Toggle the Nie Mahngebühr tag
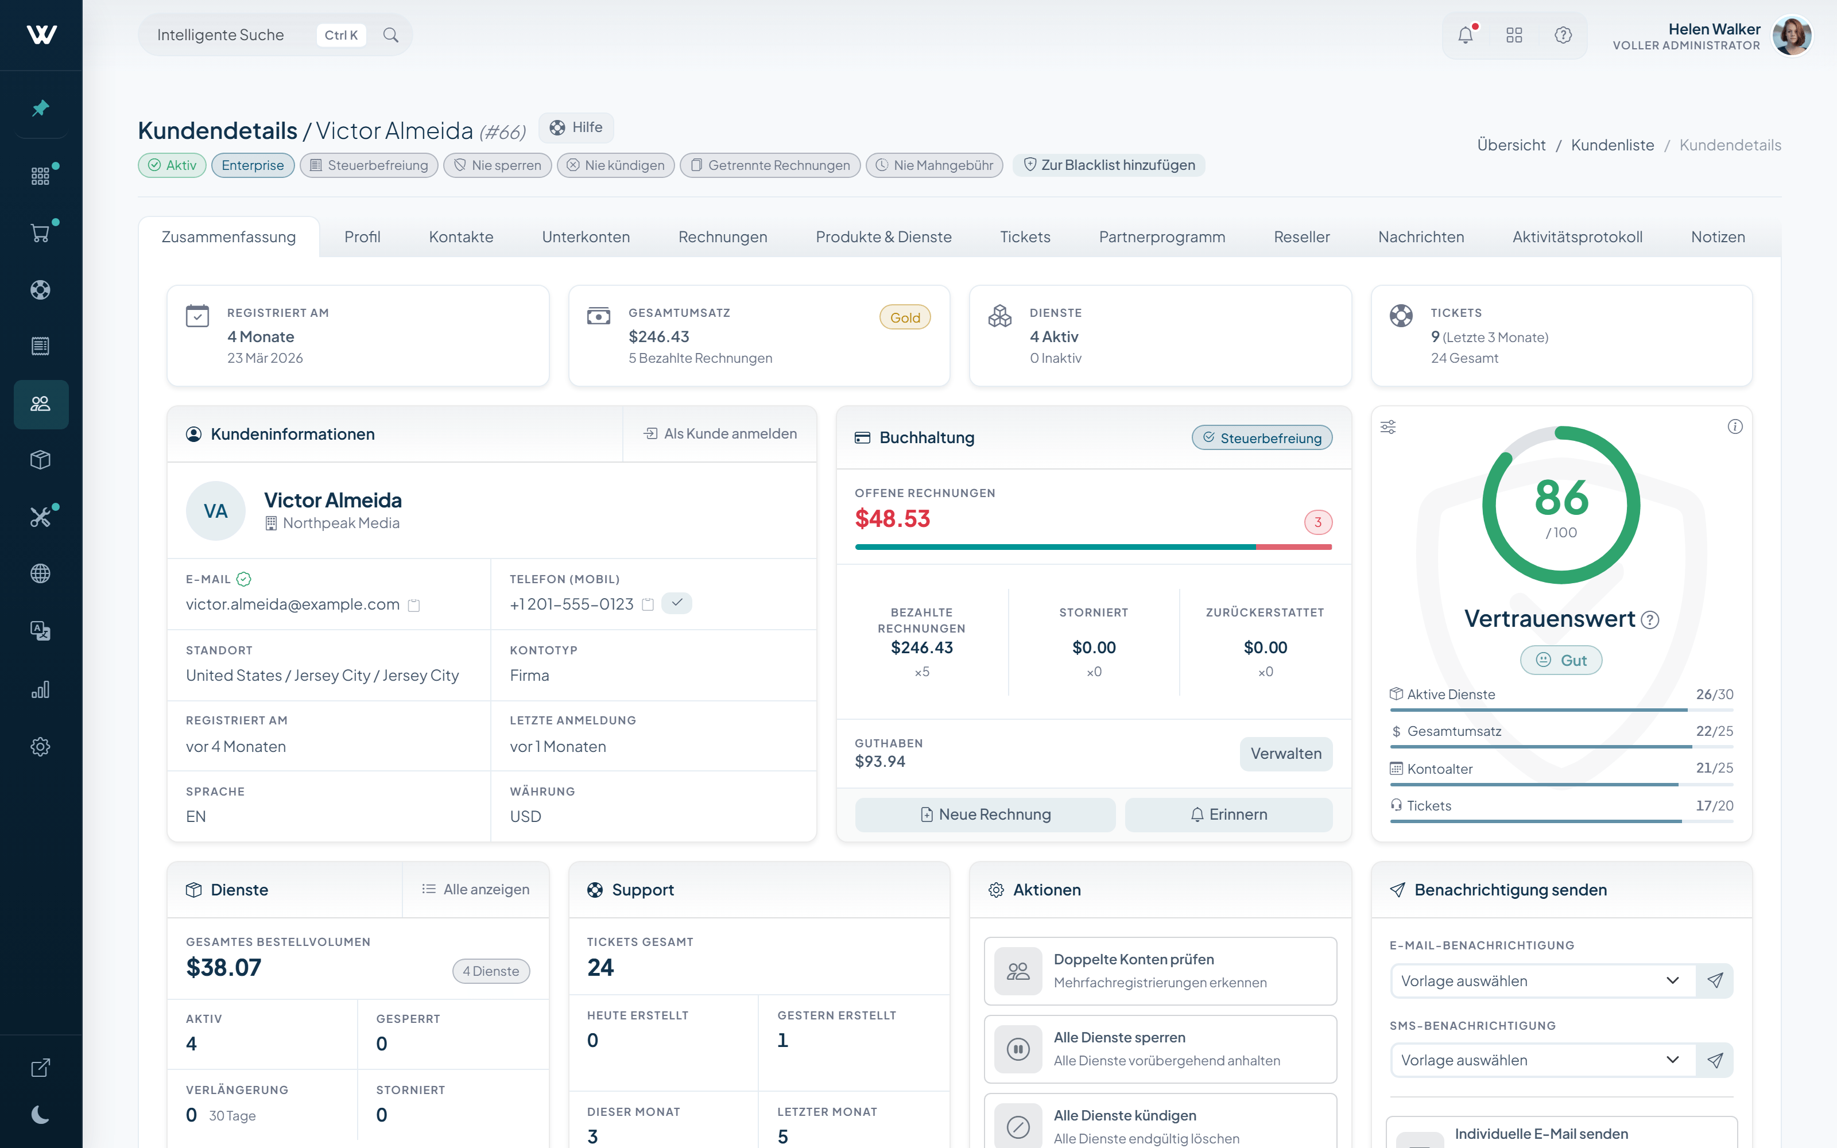Image resolution: width=1837 pixels, height=1148 pixels. 935,165
